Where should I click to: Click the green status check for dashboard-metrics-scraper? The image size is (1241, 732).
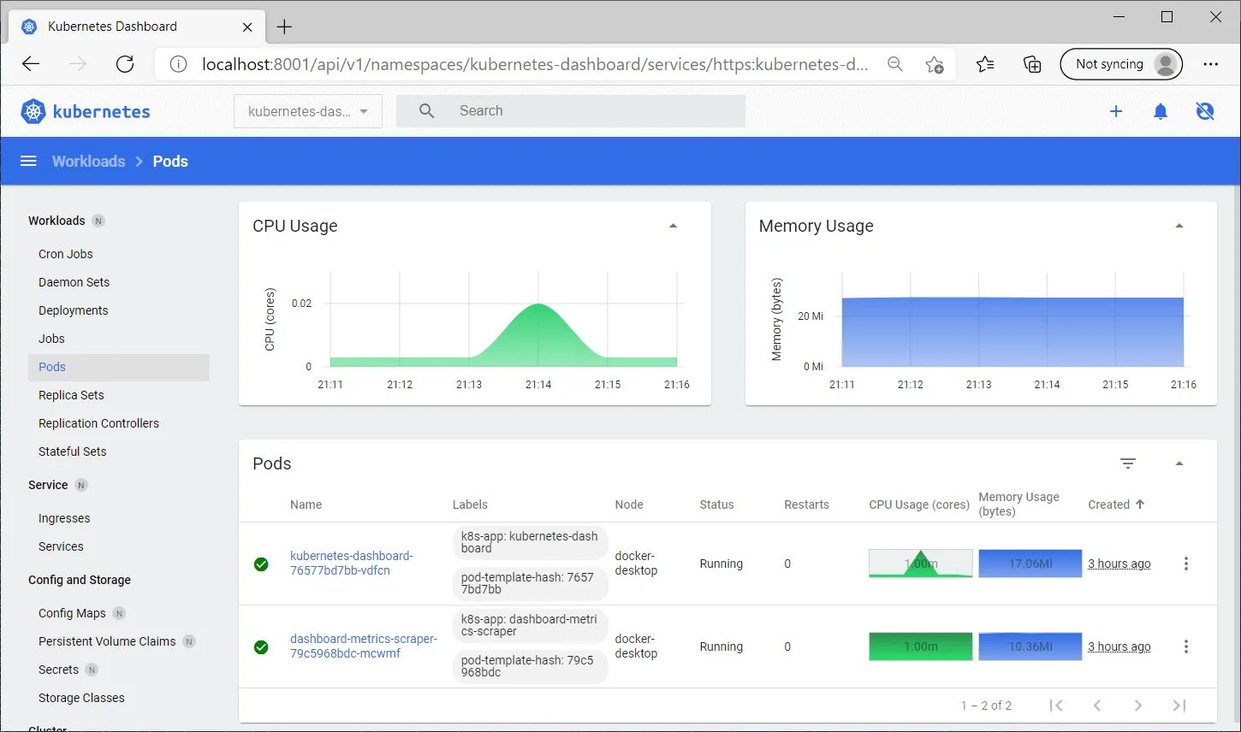(x=261, y=647)
